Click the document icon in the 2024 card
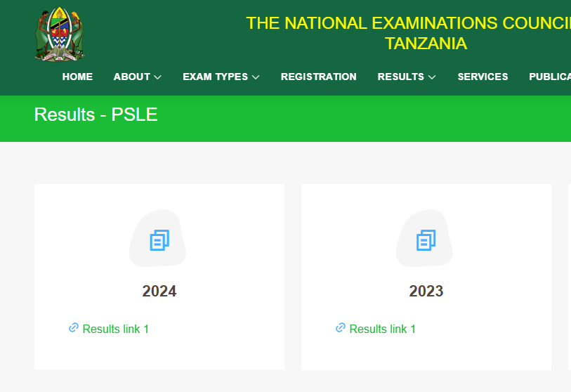Viewport: 571px width, 392px height. (x=159, y=240)
